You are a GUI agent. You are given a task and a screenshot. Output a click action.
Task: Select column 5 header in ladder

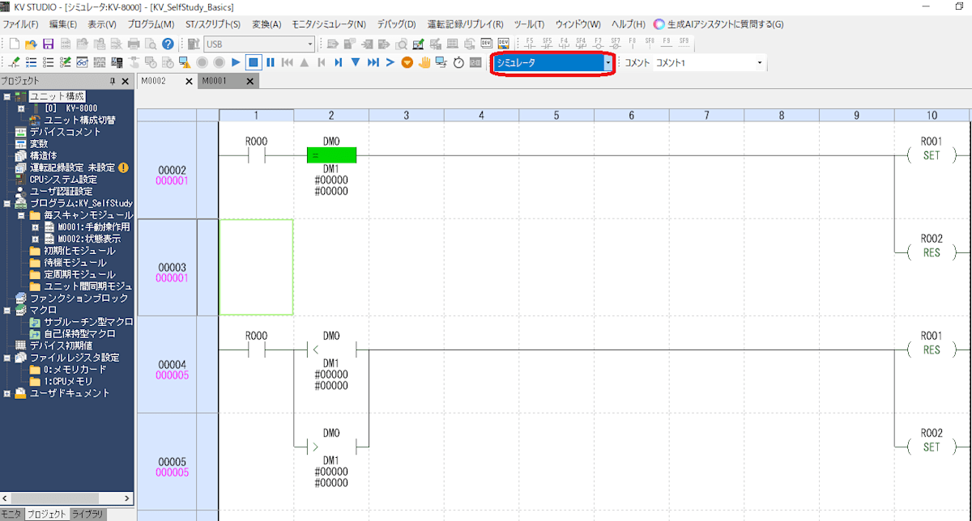point(556,115)
